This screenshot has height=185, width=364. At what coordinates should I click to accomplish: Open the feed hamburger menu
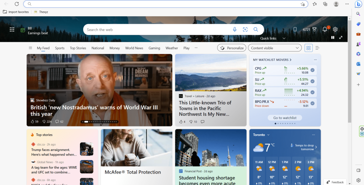click(x=31, y=48)
